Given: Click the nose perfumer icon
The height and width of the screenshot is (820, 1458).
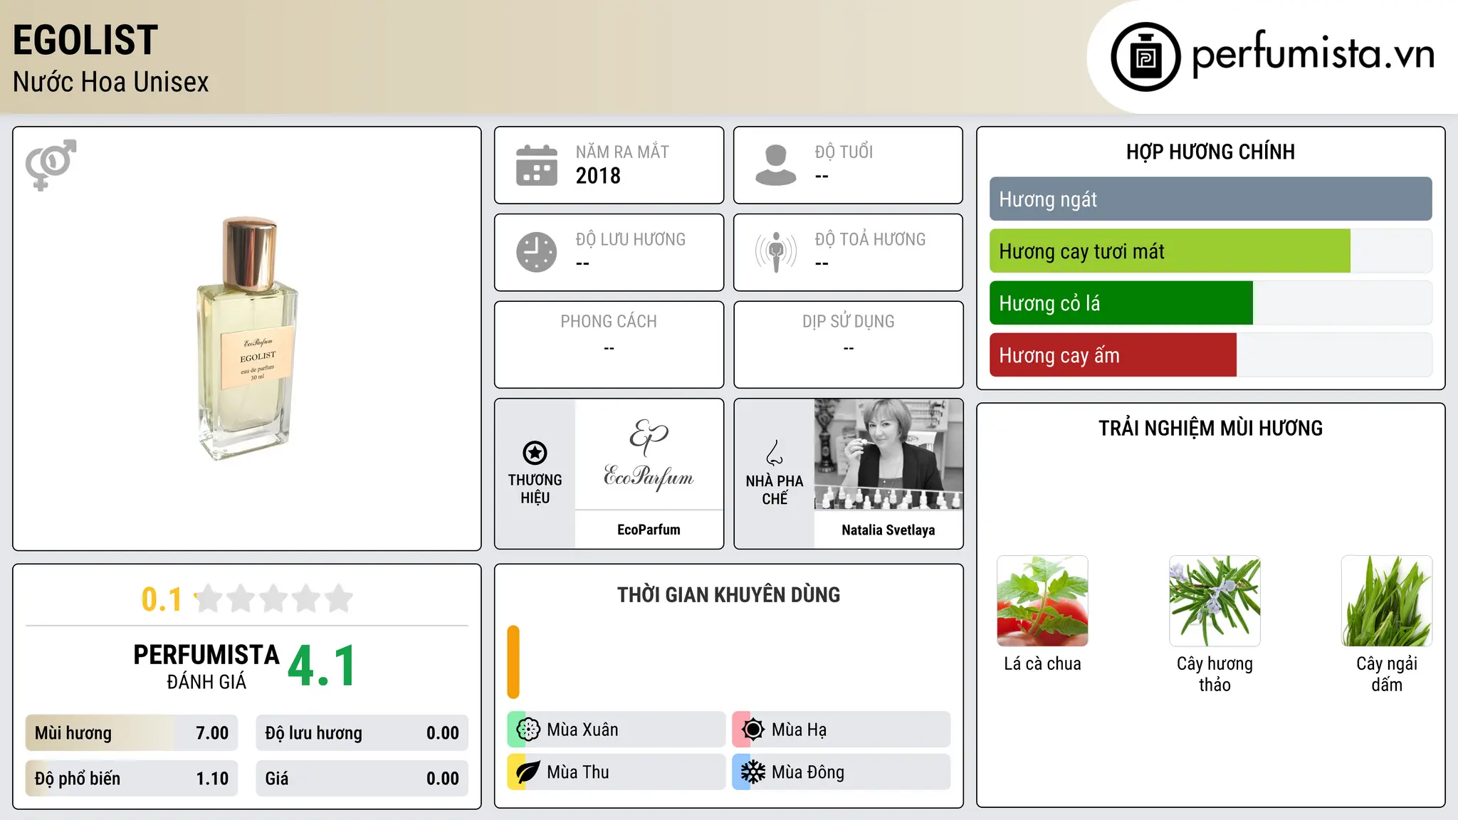Looking at the screenshot, I should tap(775, 453).
